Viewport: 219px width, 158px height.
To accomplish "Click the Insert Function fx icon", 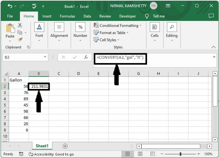I will pyautogui.click(x=86, y=57).
